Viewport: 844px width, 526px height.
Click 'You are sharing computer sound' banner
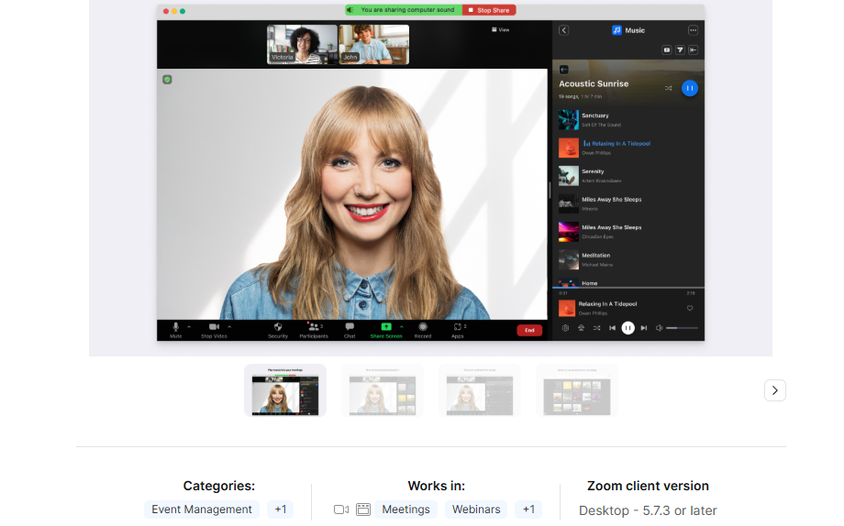404,10
